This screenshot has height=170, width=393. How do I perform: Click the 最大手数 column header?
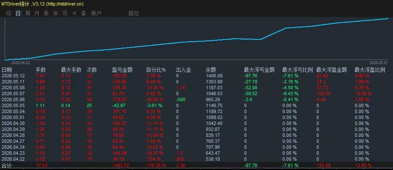point(71,70)
